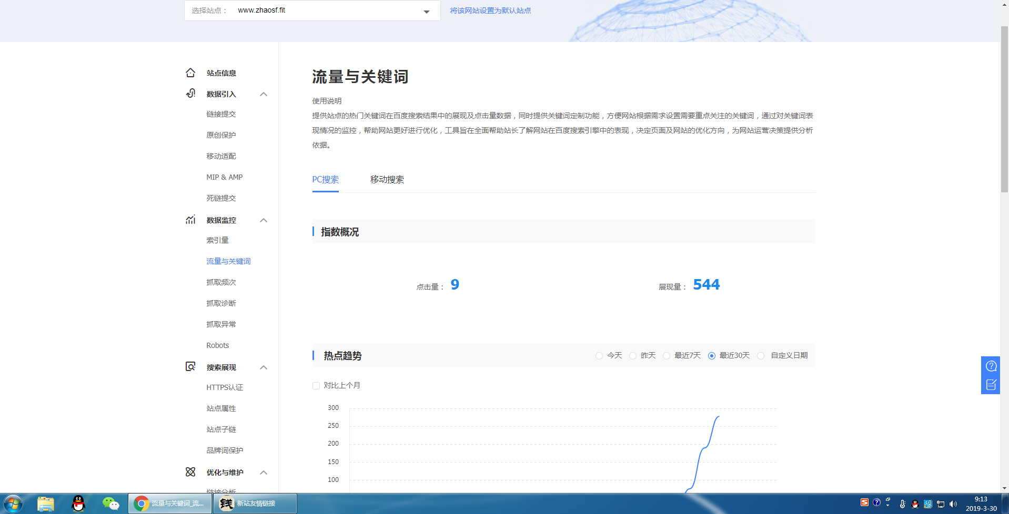
Task: Enable the 对比上个月 checkbox
Action: coord(316,386)
